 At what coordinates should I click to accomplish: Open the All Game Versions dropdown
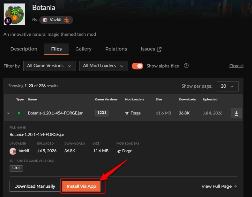[49, 66]
